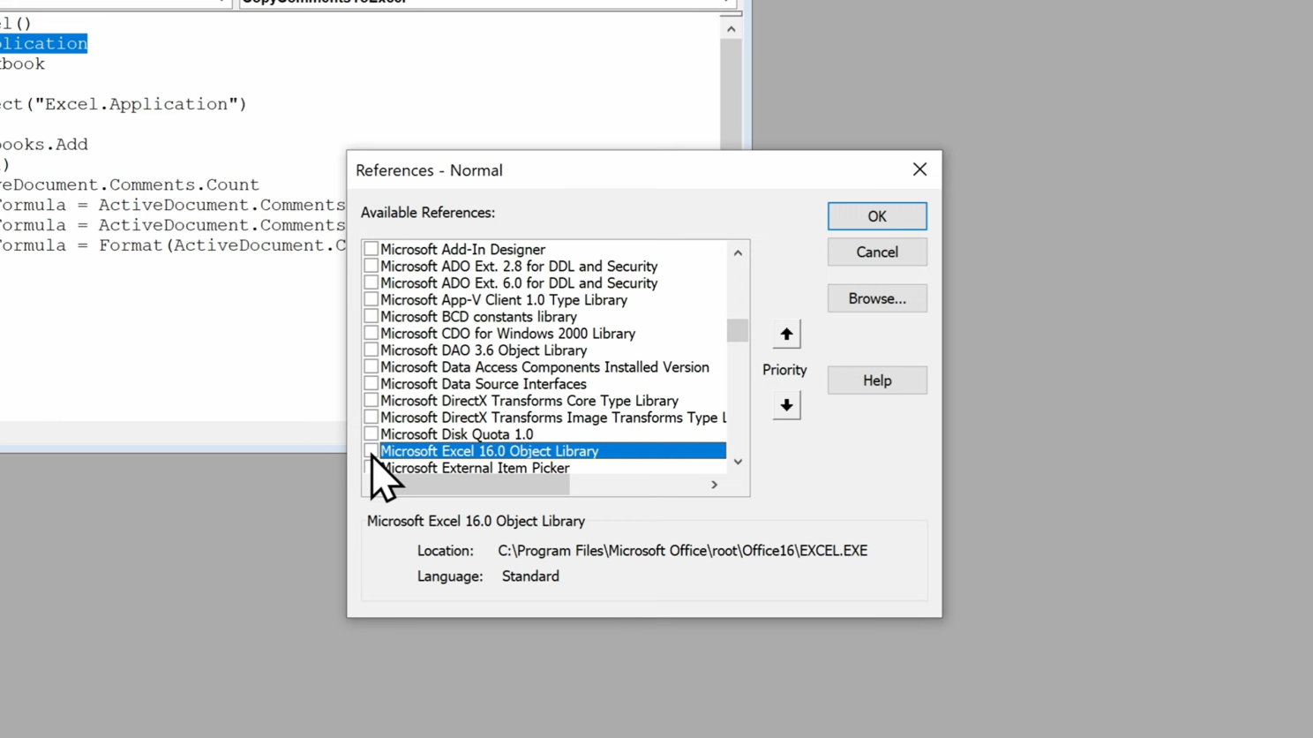Click the reference list vertical scrollbar thumb
This screenshot has height=738, width=1313.
(x=738, y=330)
